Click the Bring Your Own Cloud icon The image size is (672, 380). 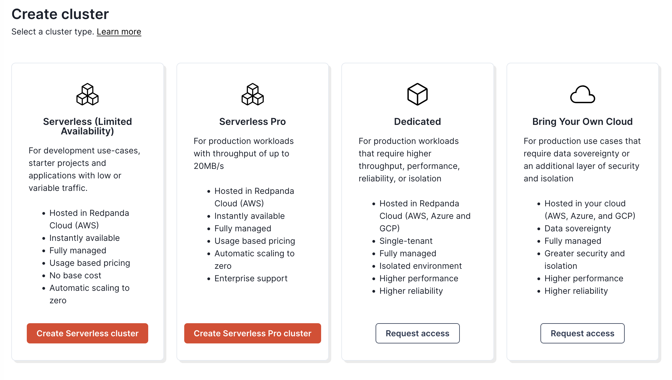click(582, 95)
